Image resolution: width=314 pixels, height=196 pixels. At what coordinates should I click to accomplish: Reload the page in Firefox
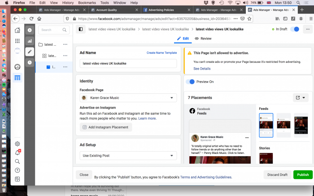[31, 19]
